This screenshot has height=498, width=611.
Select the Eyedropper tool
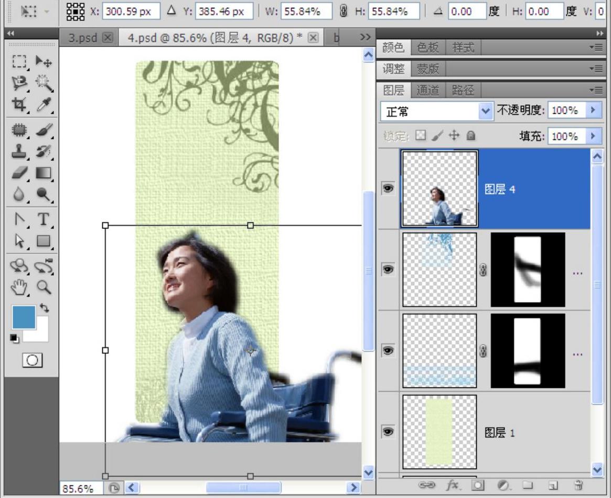click(x=44, y=105)
